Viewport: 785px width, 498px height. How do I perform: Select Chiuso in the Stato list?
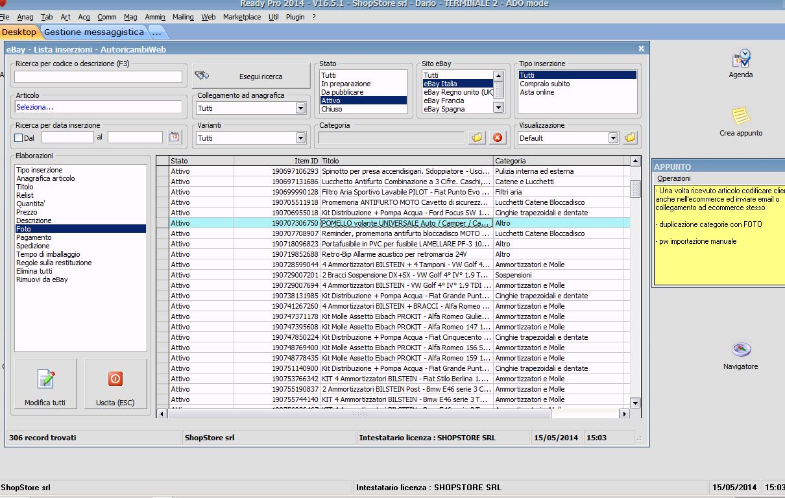pos(332,109)
